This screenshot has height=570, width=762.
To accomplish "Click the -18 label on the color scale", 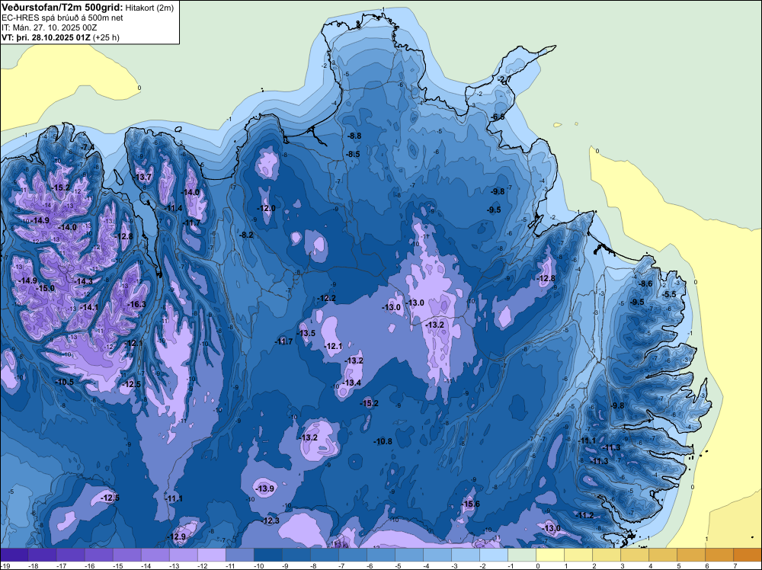I will (34, 566).
